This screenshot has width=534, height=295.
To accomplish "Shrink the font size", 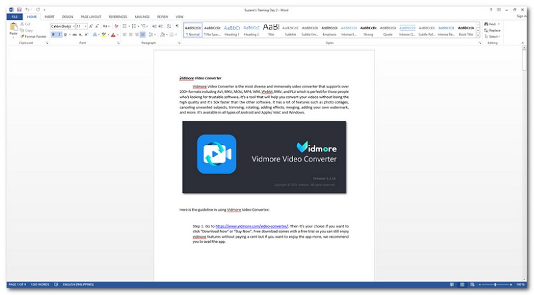I will [x=97, y=26].
